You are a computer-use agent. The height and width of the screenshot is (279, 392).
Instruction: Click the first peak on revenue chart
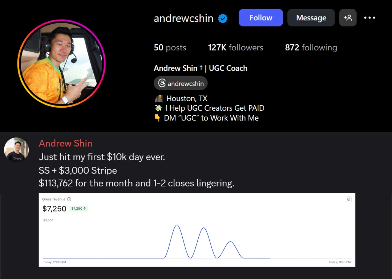click(177, 225)
